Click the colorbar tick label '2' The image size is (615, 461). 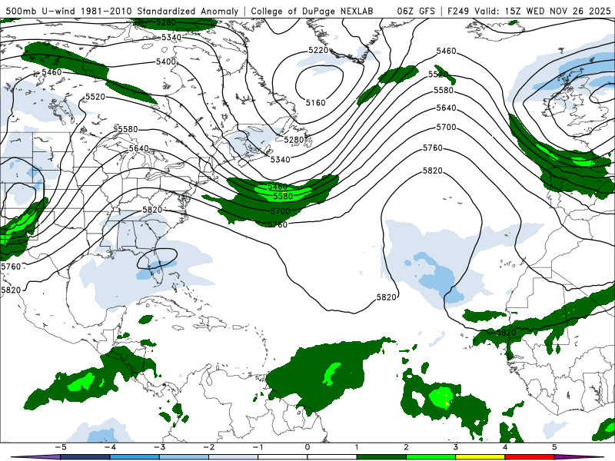click(x=406, y=447)
